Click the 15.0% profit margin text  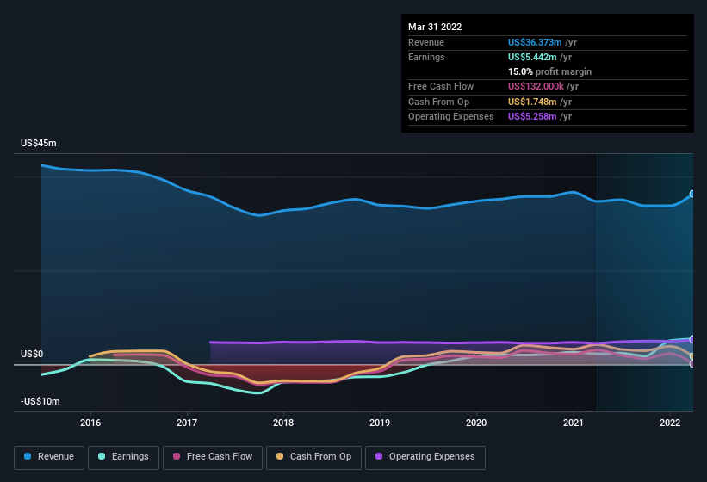[x=549, y=71]
